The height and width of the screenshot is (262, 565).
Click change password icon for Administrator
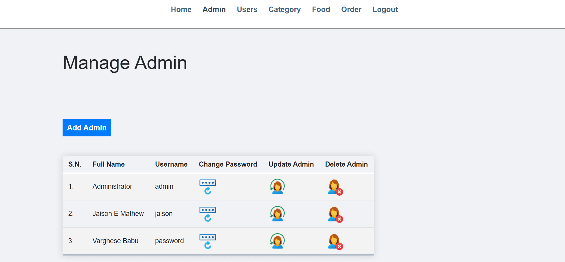207,187
